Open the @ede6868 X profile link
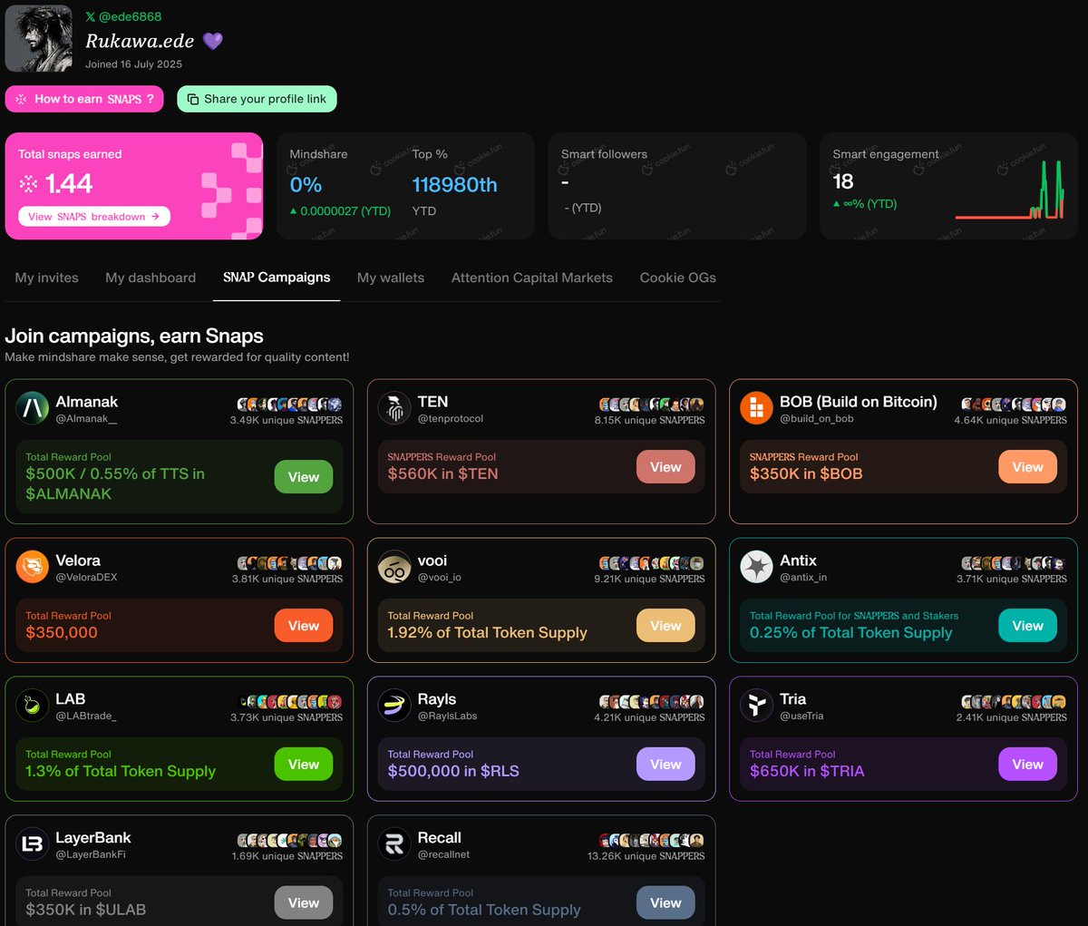Screen dimensions: 1088x926 tap(123, 16)
